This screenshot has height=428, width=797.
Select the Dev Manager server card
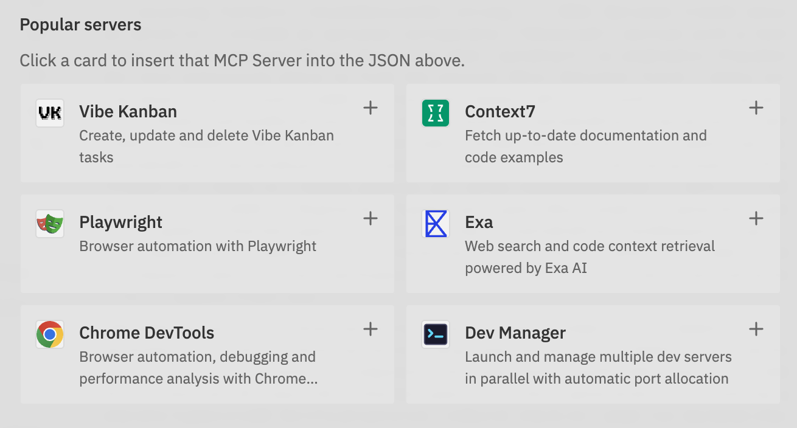click(593, 354)
